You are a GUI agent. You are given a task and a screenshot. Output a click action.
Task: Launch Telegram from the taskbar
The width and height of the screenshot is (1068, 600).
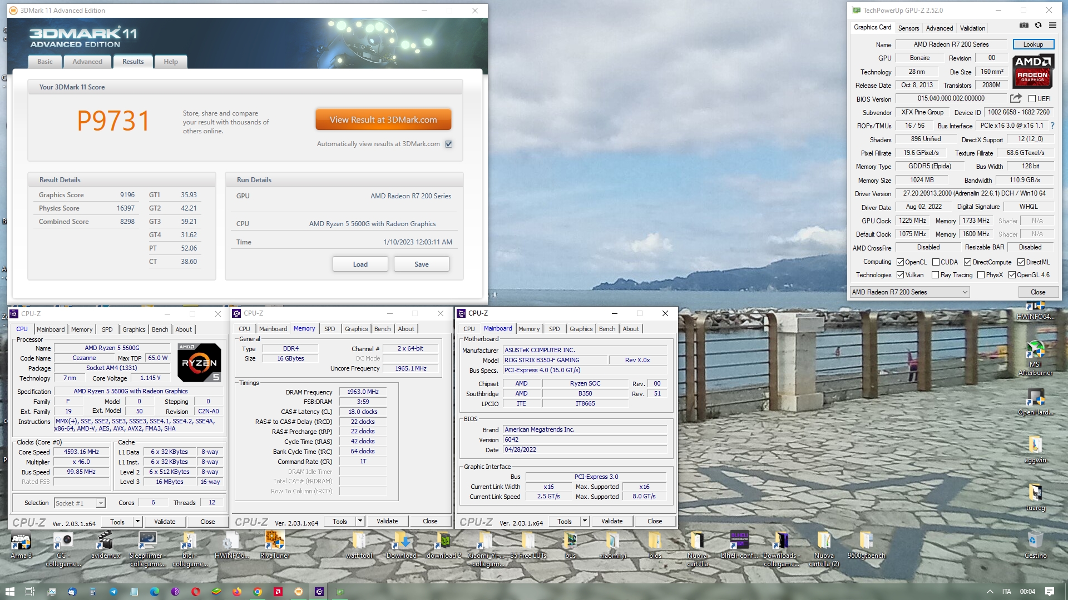coord(113,592)
